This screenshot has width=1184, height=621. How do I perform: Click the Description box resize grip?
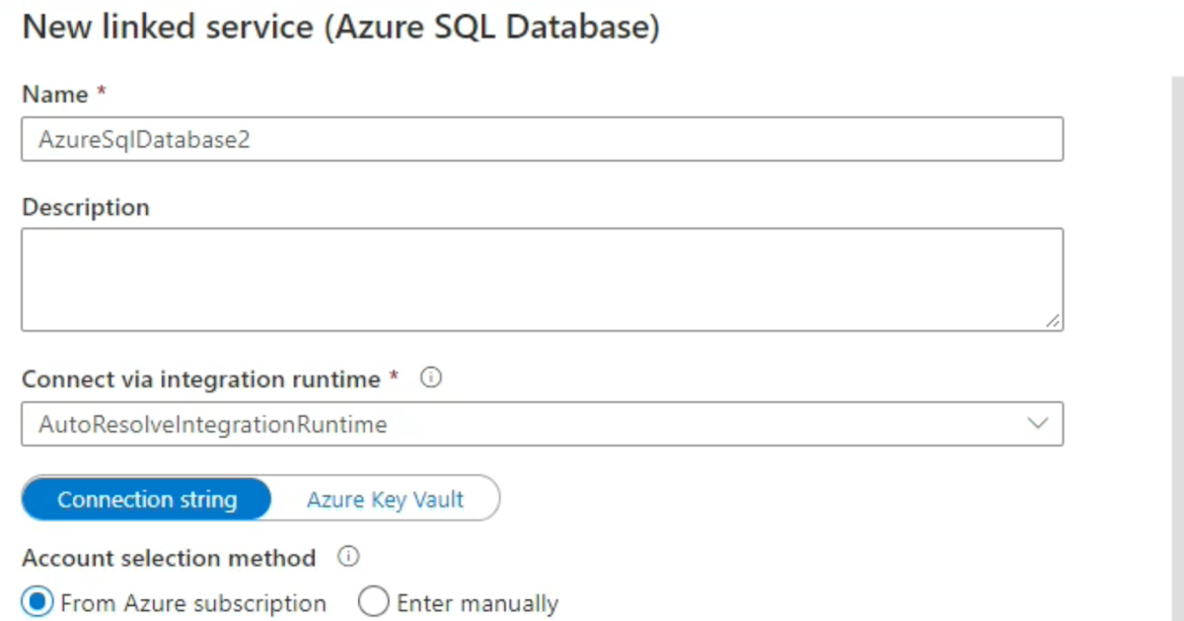pyautogui.click(x=1053, y=320)
